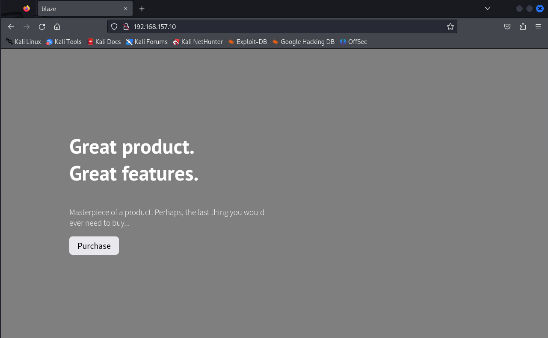Close the blaze tab
The height and width of the screenshot is (338, 548).
[126, 9]
